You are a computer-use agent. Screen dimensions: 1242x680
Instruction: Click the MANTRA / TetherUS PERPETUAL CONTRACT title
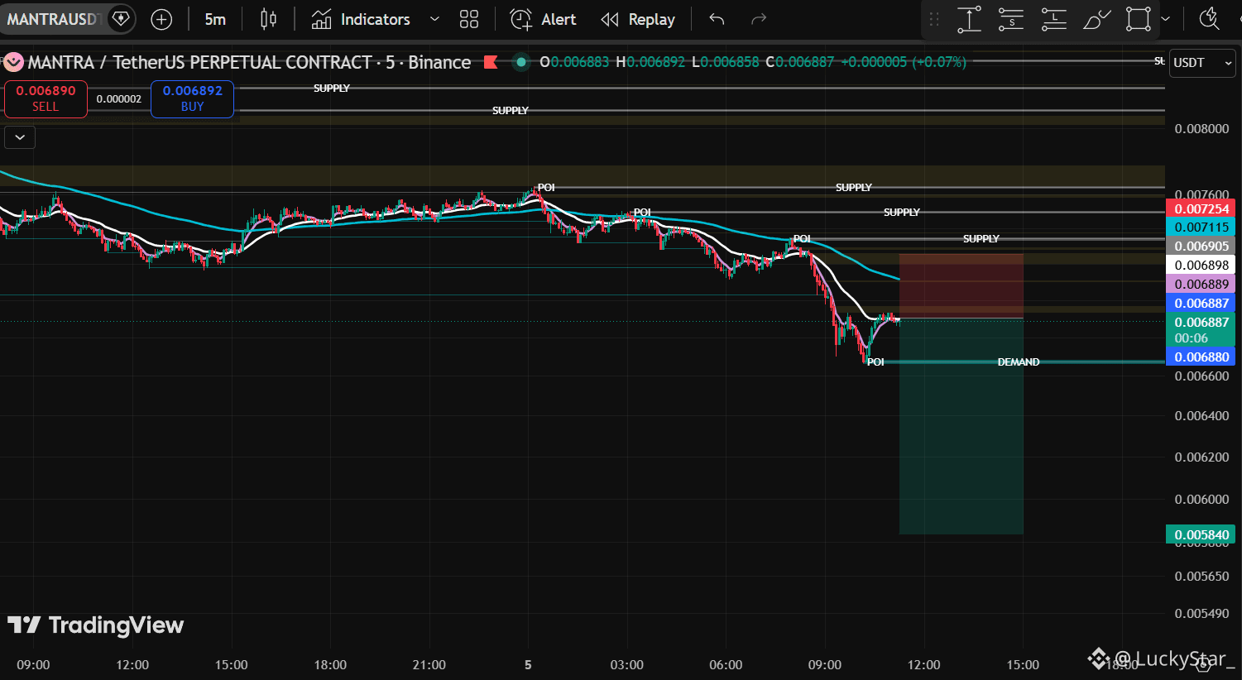[x=199, y=62]
